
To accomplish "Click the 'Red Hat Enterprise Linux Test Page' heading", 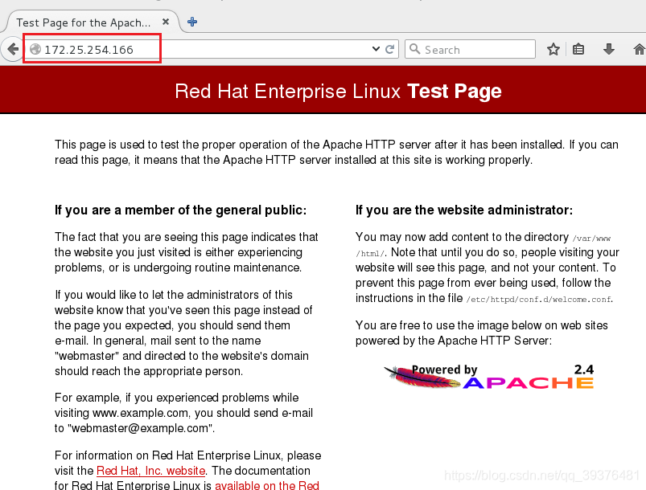I will (338, 91).
